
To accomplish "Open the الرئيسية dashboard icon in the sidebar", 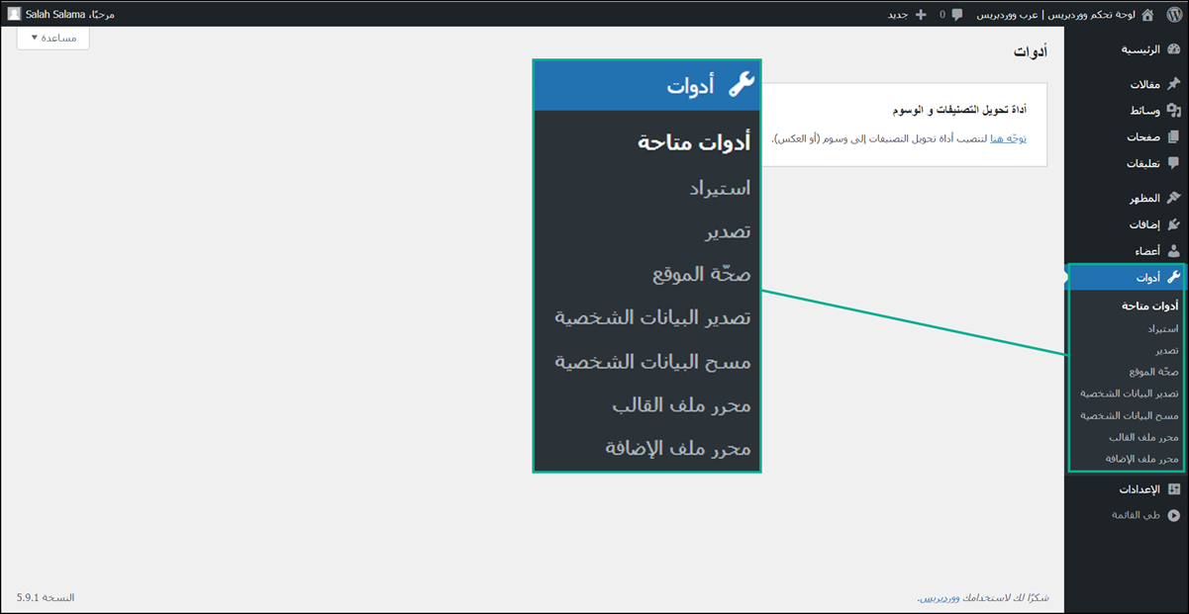I will coord(1173,49).
